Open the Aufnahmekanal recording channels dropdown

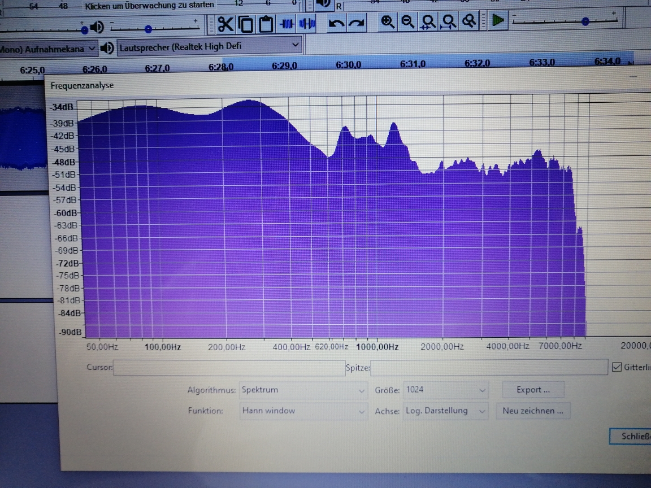(49, 49)
